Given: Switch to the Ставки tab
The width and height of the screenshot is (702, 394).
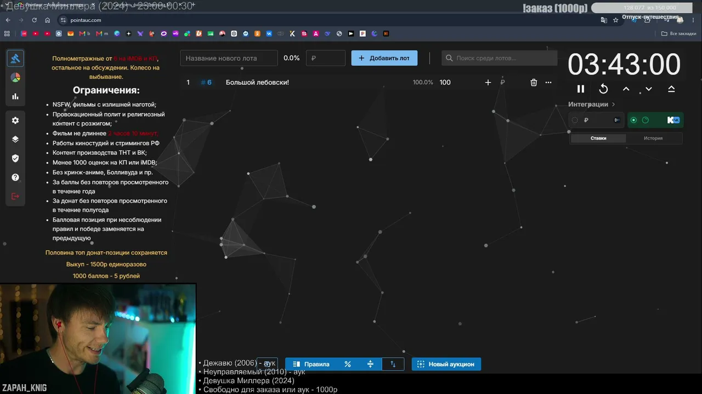Looking at the screenshot, I should coord(598,138).
